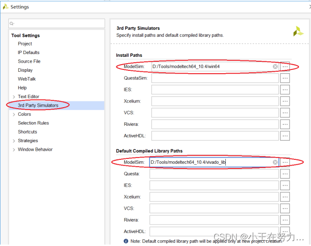Open Selection Rules settings
The width and height of the screenshot is (311, 246).
point(33,123)
